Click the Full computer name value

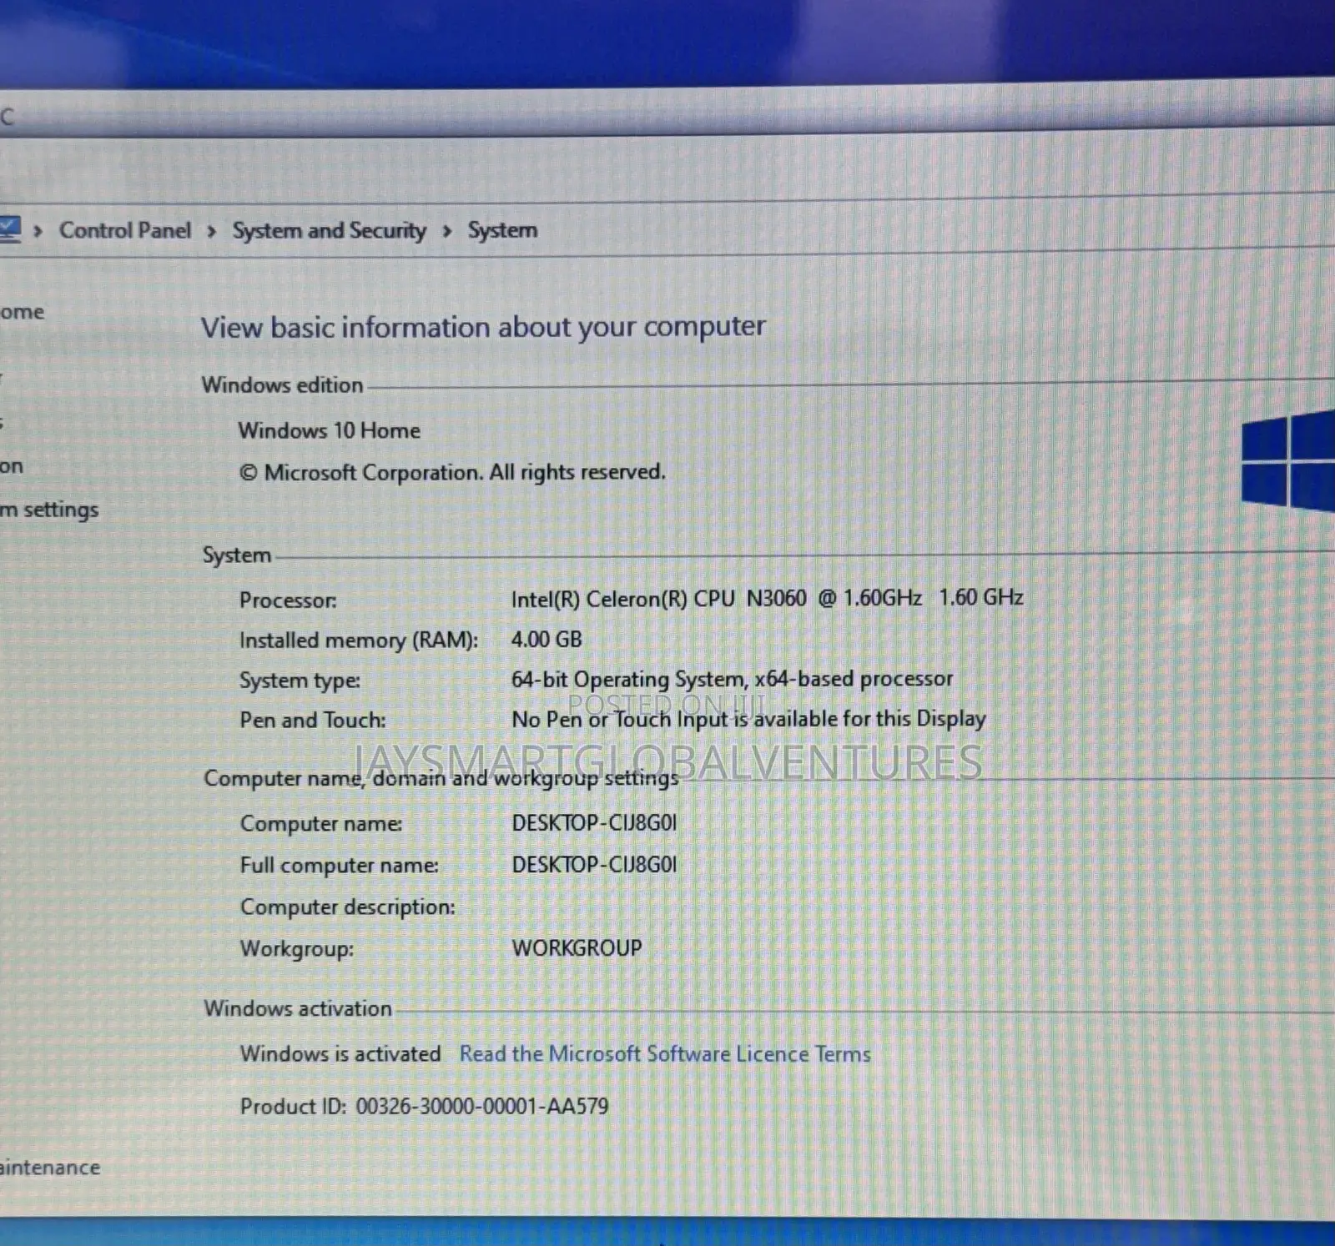coord(594,865)
